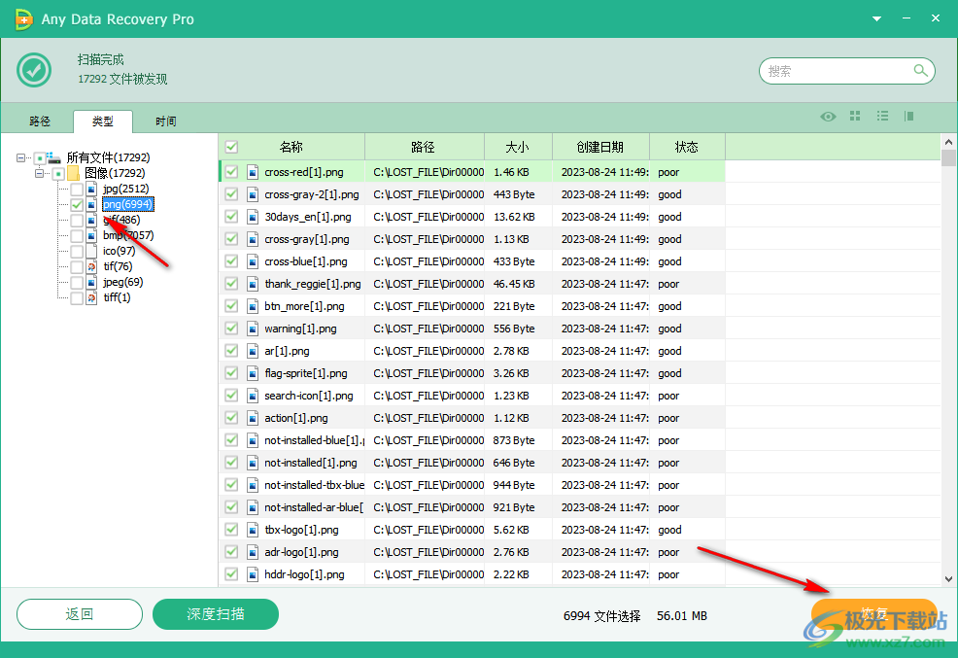
Task: Select not-installed[1].png file name
Action: [x=310, y=463]
